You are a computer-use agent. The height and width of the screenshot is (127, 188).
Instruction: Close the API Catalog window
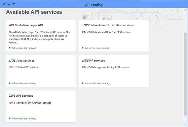click(x=4, y=4)
